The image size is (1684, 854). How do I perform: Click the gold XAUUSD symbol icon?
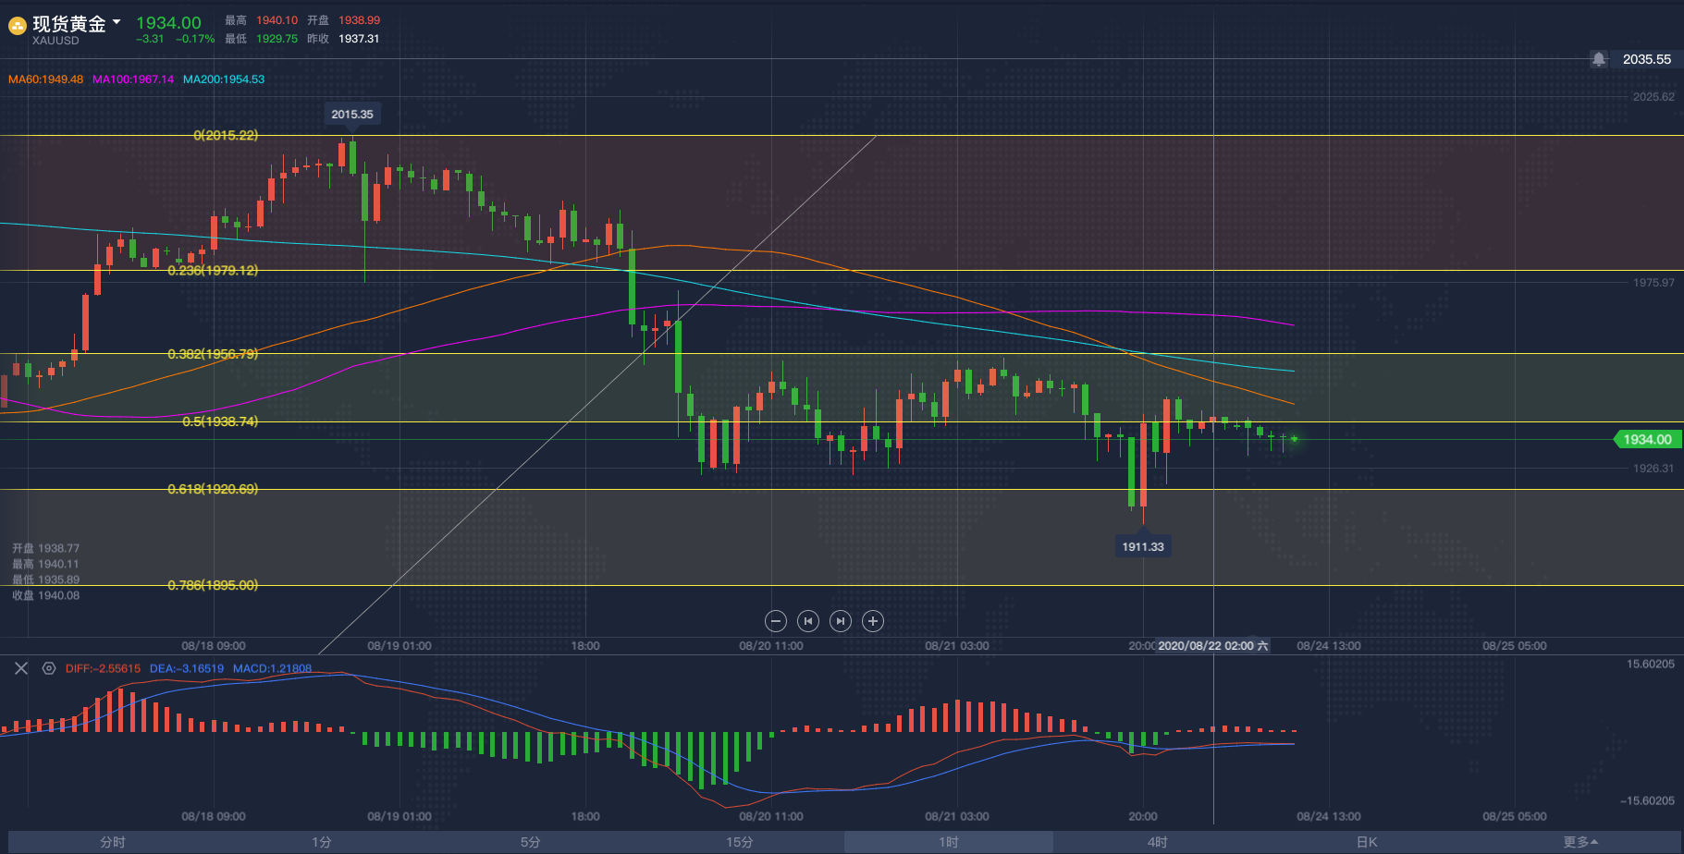point(17,27)
